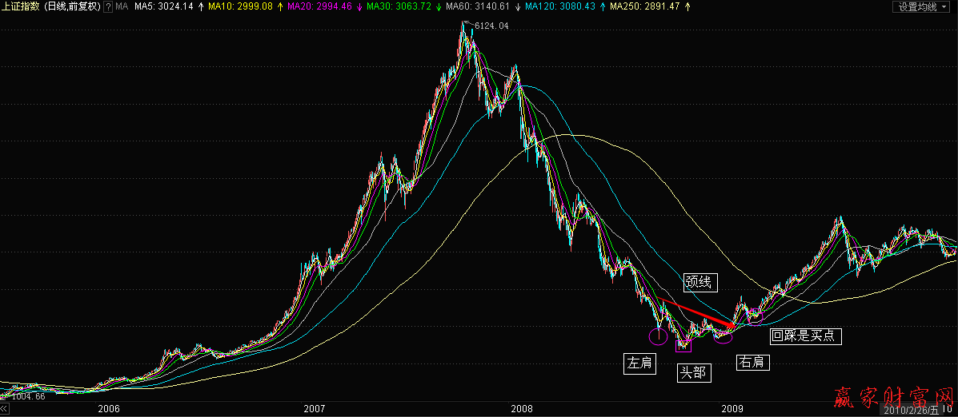Click the 回踩是买点 annotation label
The height and width of the screenshot is (417, 958).
805,336
